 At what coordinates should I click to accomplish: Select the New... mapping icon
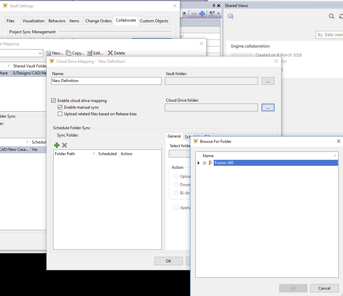pyautogui.click(x=54, y=53)
